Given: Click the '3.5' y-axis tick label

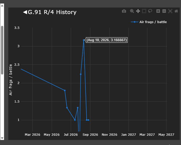Looking at the screenshot, I should [17, 28].
